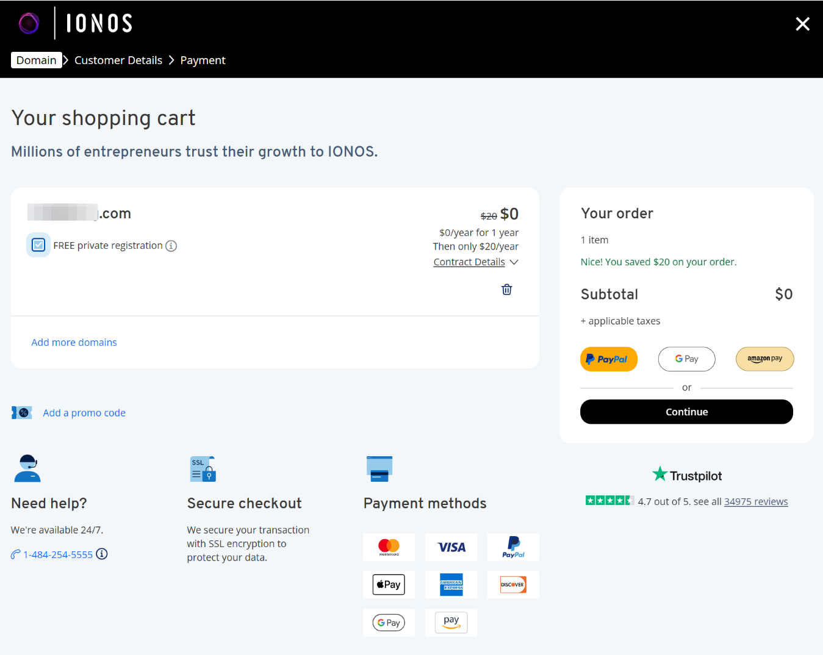The height and width of the screenshot is (655, 823).
Task: Click the IONOS logo in header
Action: pyautogui.click(x=76, y=24)
